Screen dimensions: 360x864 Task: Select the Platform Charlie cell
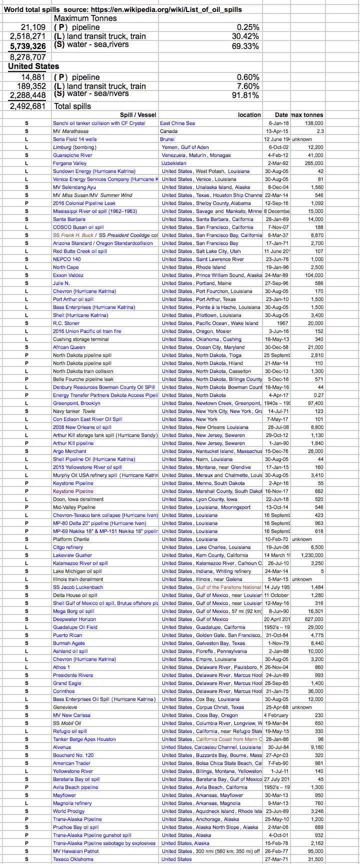(x=105, y=539)
